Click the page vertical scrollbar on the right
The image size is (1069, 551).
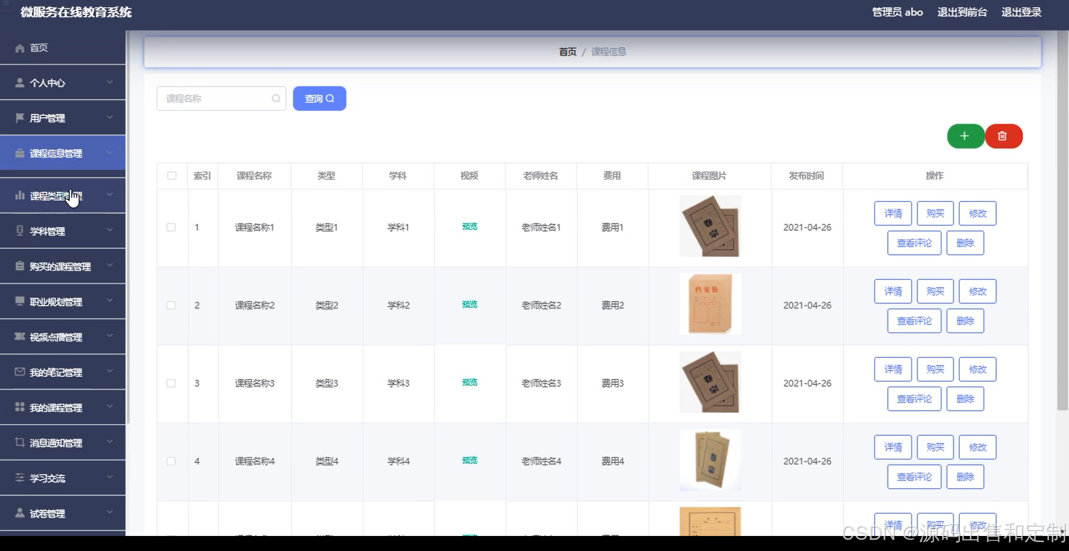pos(1062,220)
